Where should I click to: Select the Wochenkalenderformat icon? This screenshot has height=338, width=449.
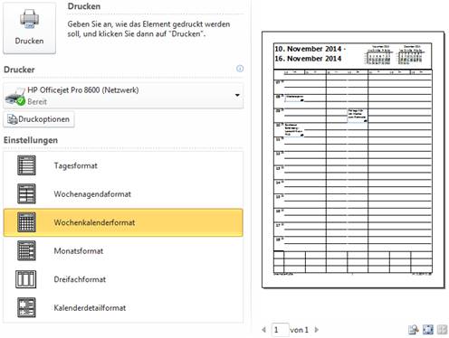26,222
